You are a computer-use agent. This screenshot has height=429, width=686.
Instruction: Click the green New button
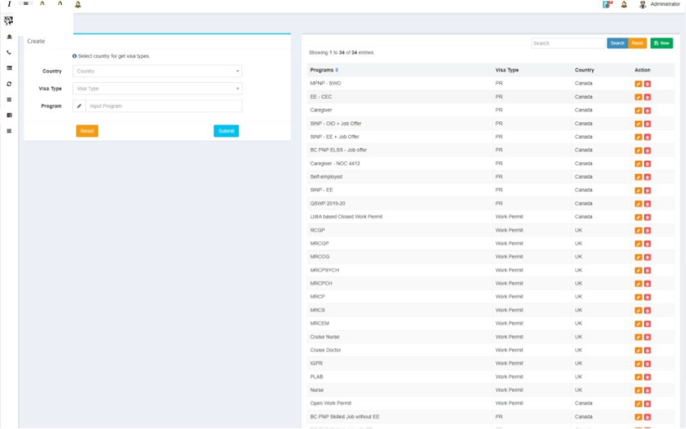[x=661, y=43]
